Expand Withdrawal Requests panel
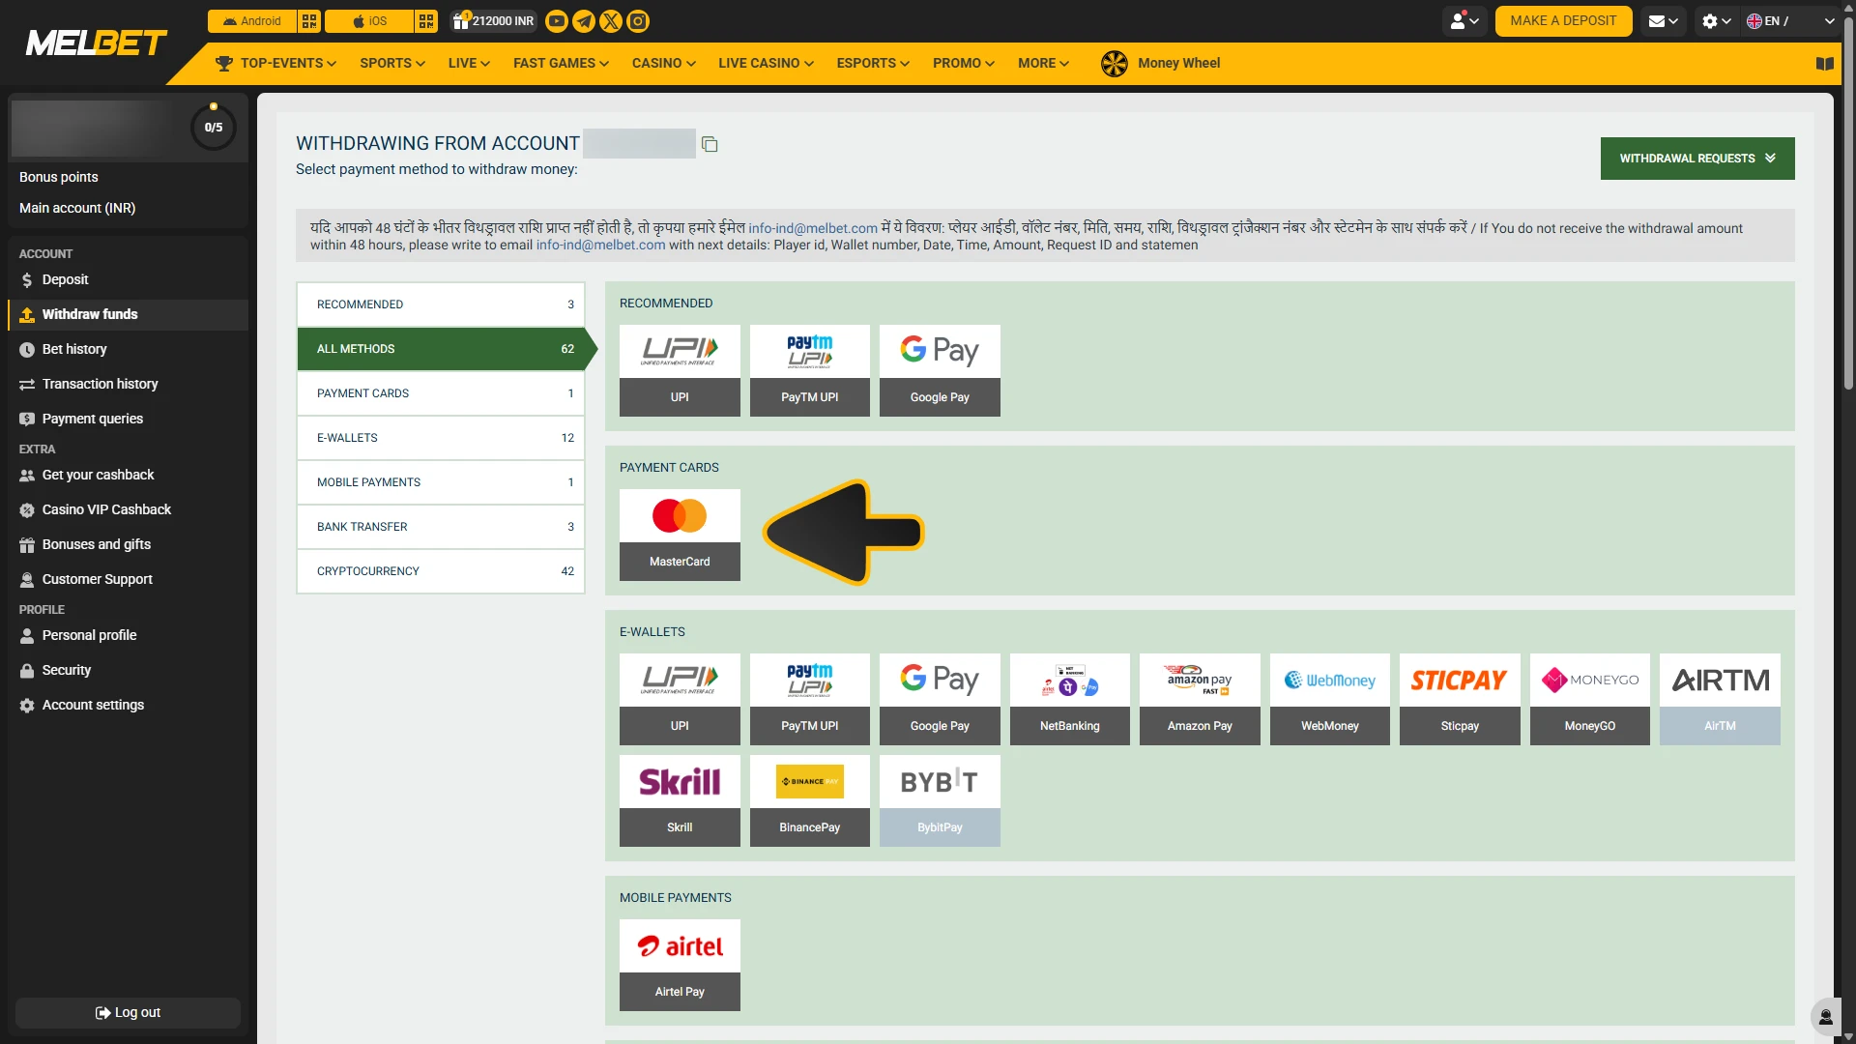Screen dimensions: 1856x1044 1697,159
